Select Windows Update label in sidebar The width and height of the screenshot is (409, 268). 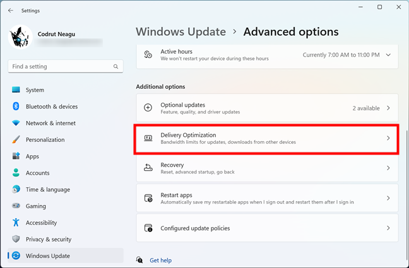tap(48, 256)
